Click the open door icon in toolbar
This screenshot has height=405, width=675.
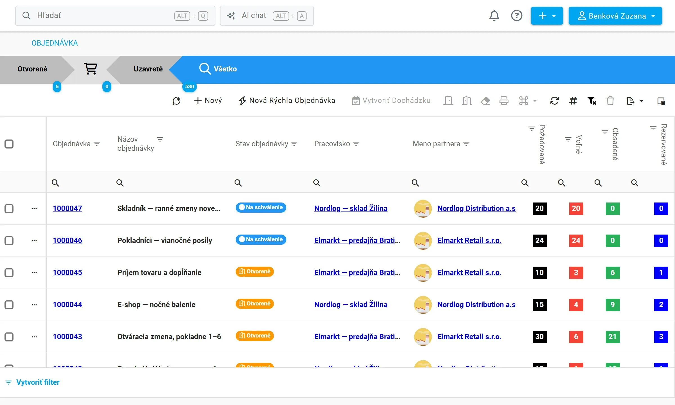(x=467, y=101)
